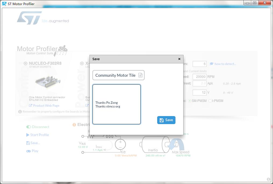Open the Save... option in left menu
The height and width of the screenshot is (184, 273).
tap(33, 143)
